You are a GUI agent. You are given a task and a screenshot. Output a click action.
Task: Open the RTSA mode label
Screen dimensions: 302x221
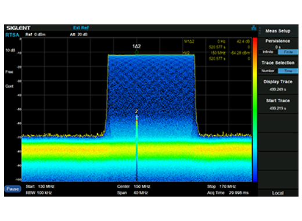(x=12, y=35)
